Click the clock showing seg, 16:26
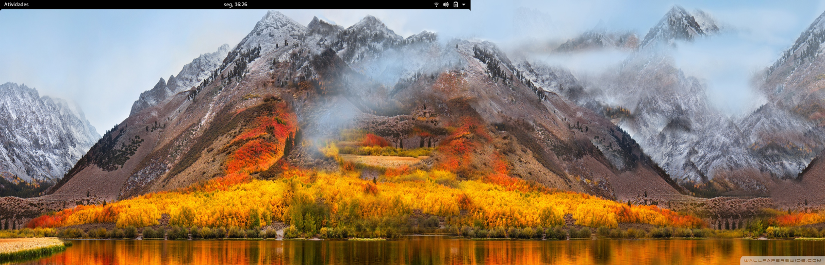The height and width of the screenshot is (265, 825). pyautogui.click(x=235, y=5)
